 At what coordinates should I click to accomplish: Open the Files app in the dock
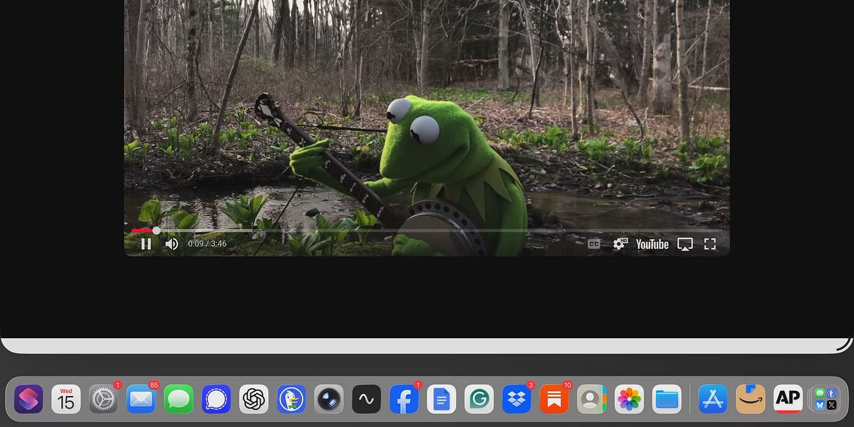tap(667, 399)
